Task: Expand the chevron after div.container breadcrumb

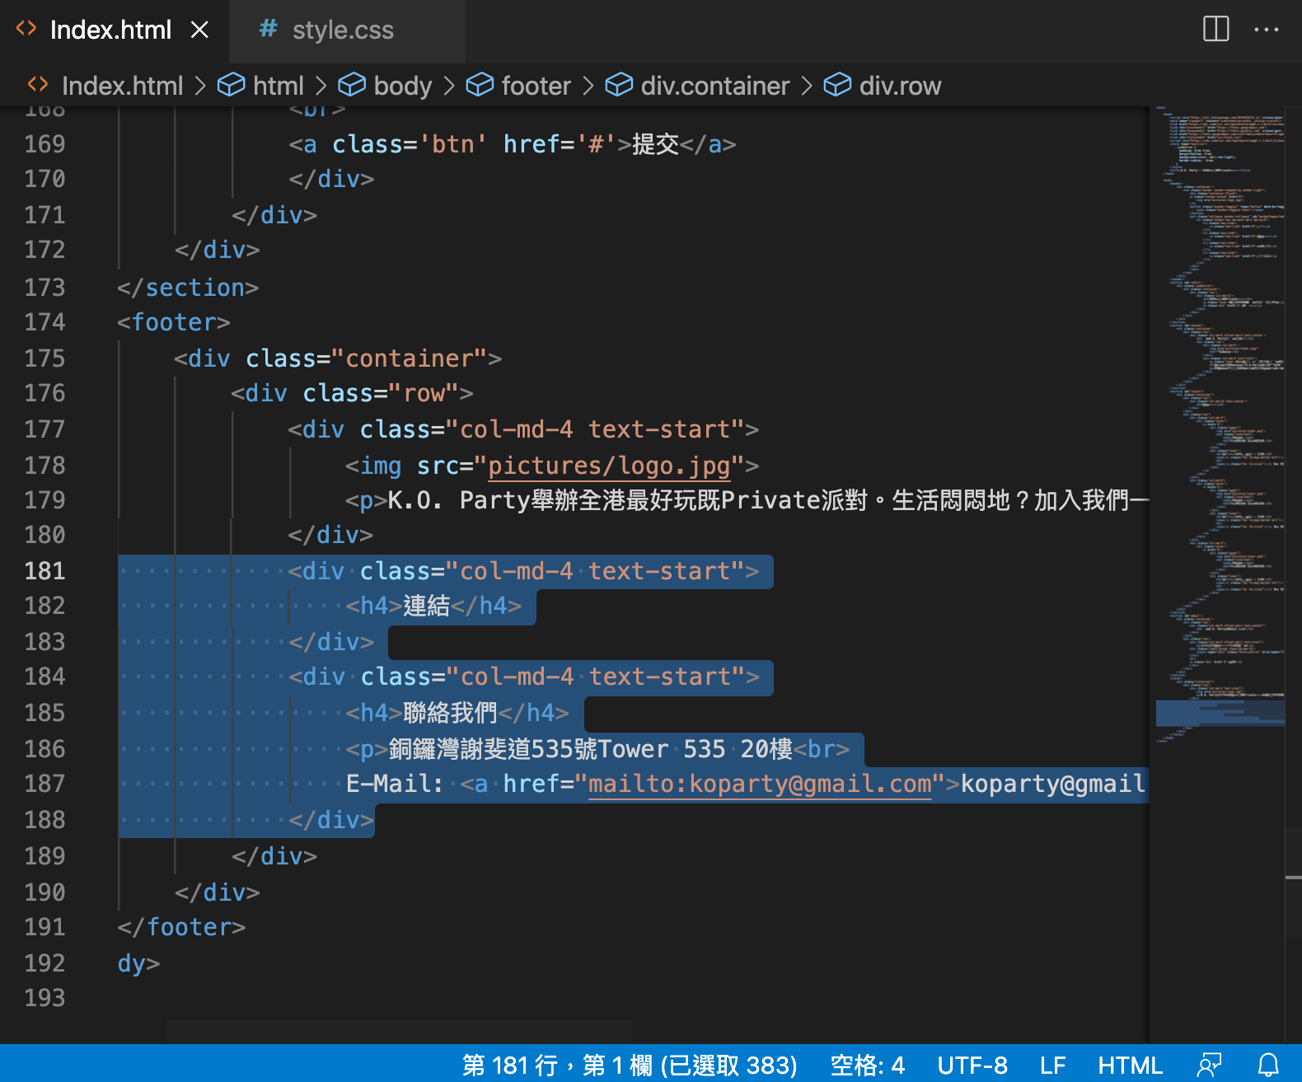Action: [807, 86]
